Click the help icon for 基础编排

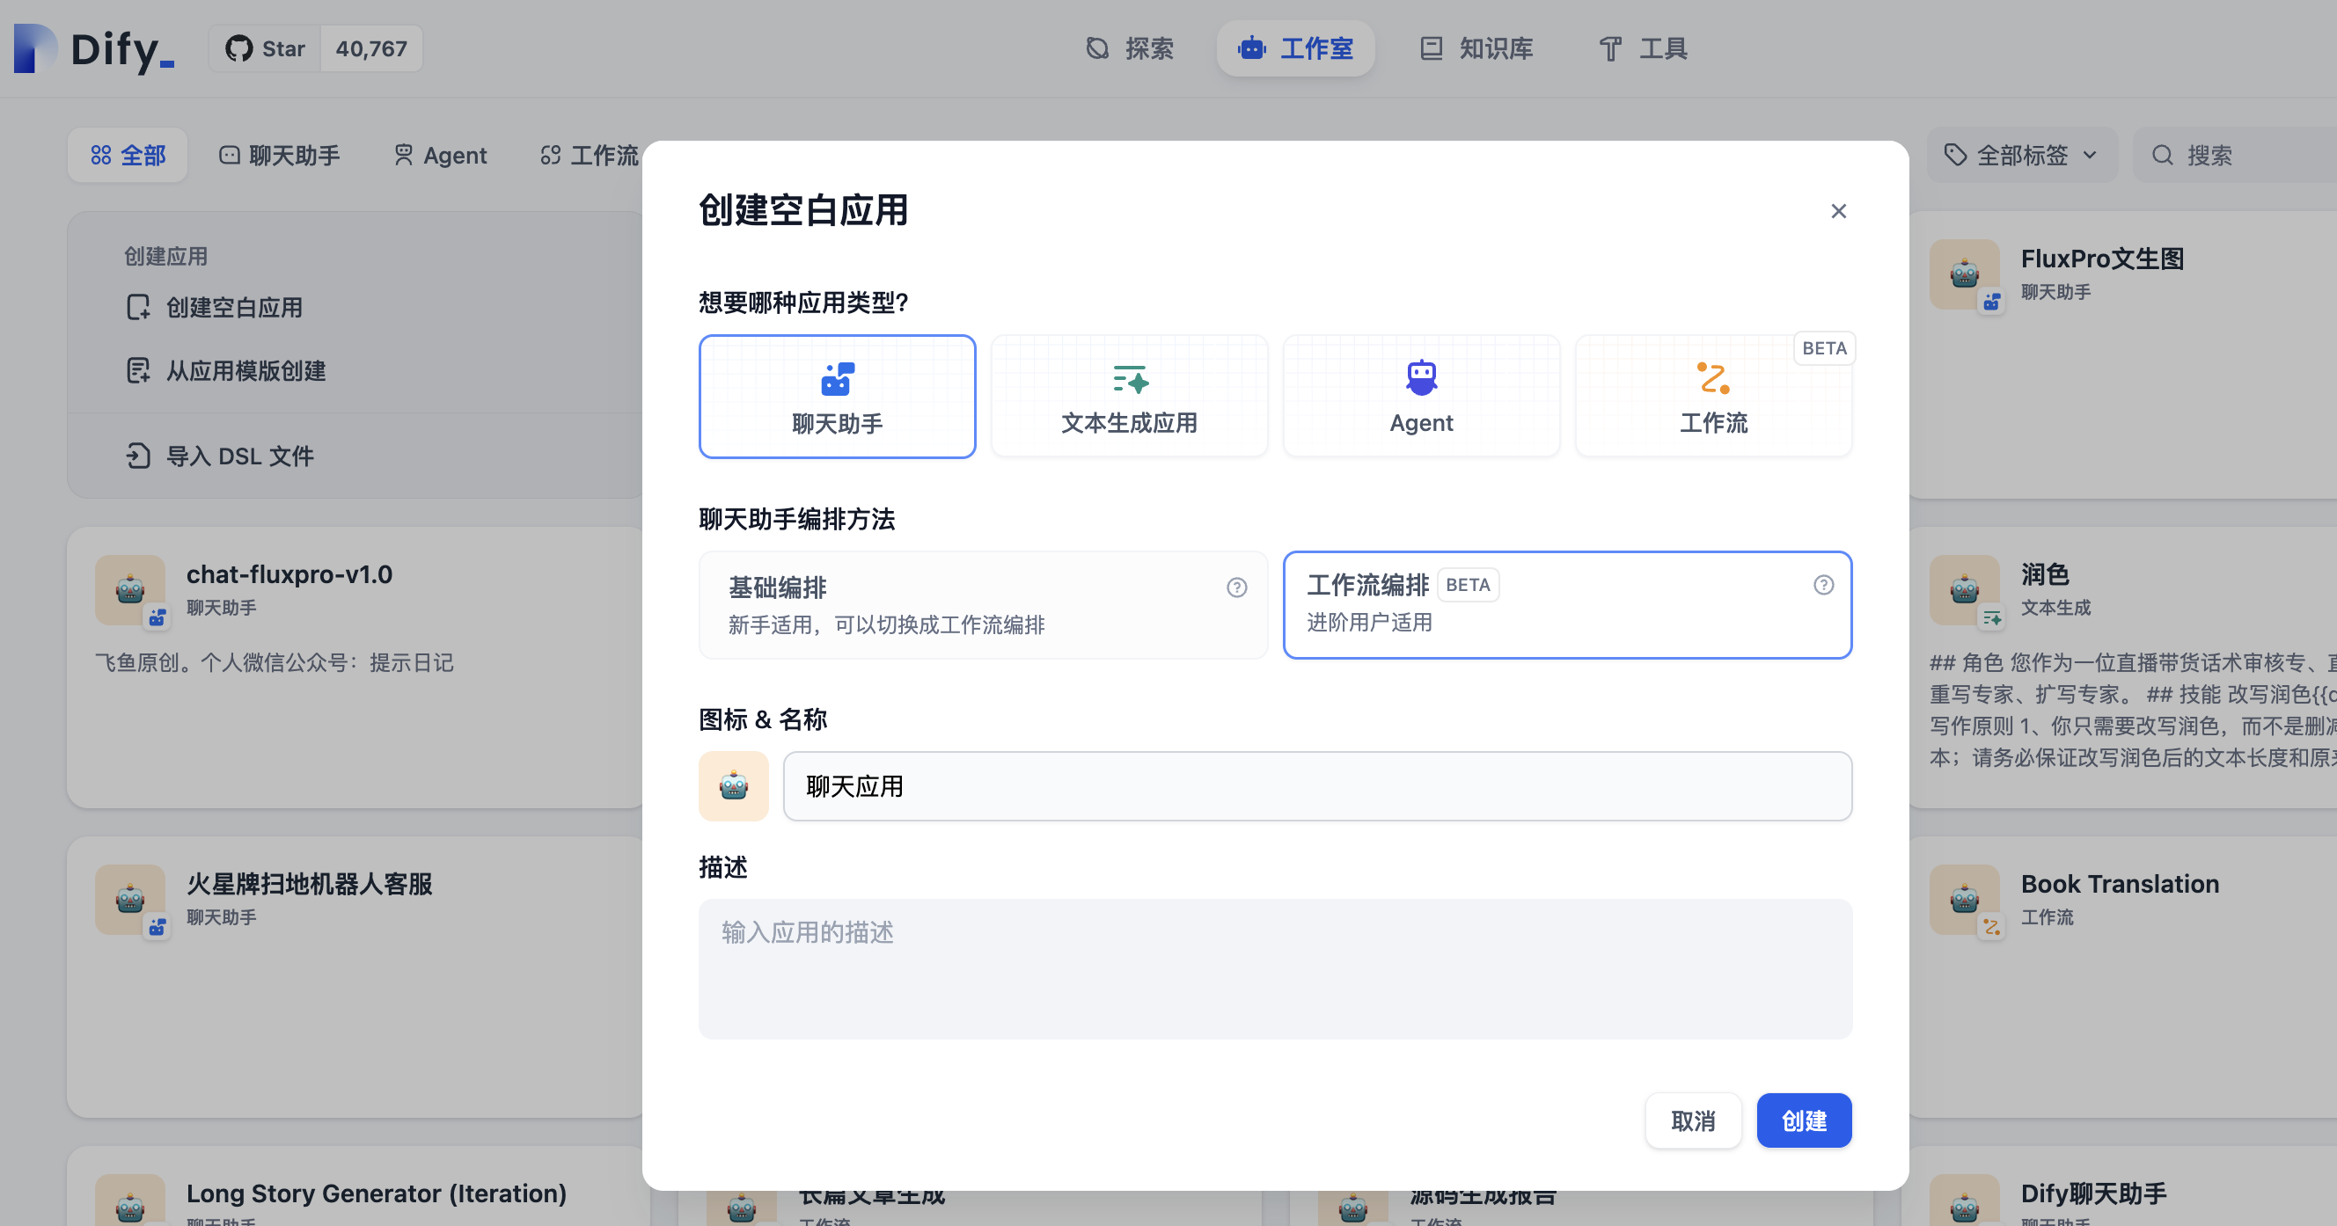[1235, 587]
